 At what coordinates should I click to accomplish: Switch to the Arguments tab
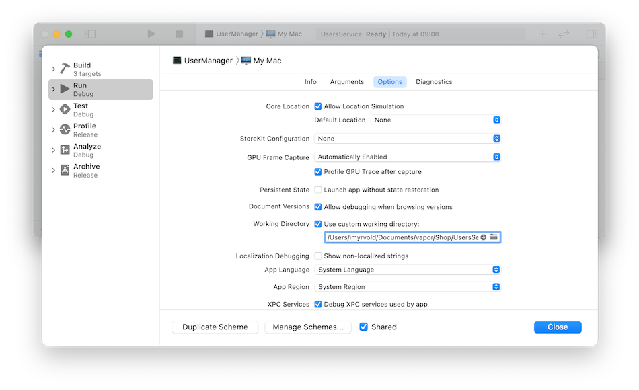(347, 82)
